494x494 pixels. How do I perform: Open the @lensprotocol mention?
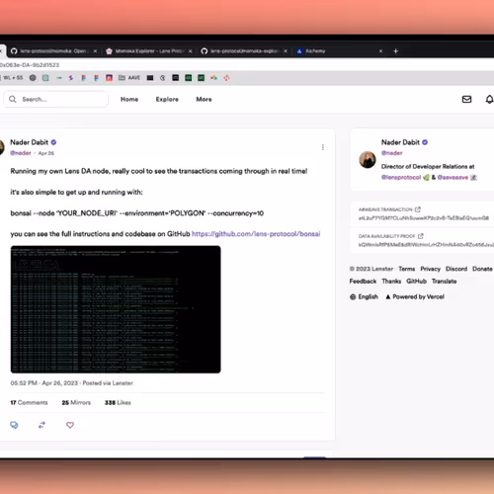pyautogui.click(x=401, y=177)
